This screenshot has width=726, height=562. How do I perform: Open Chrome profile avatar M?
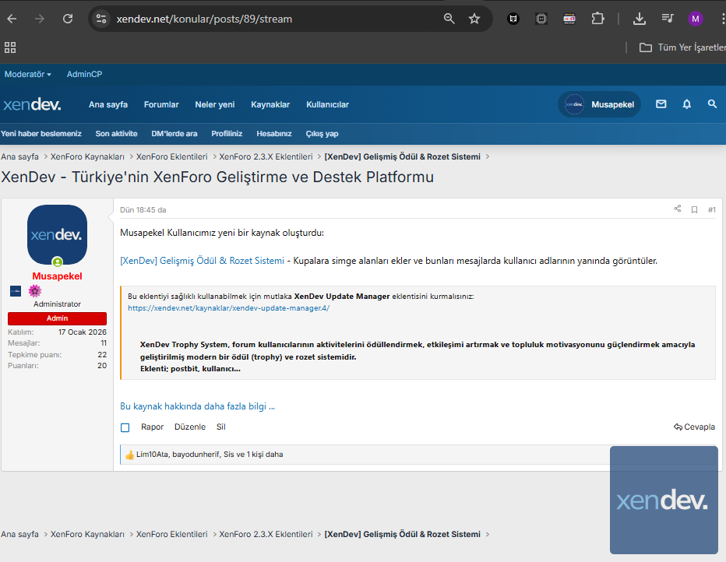click(x=696, y=19)
